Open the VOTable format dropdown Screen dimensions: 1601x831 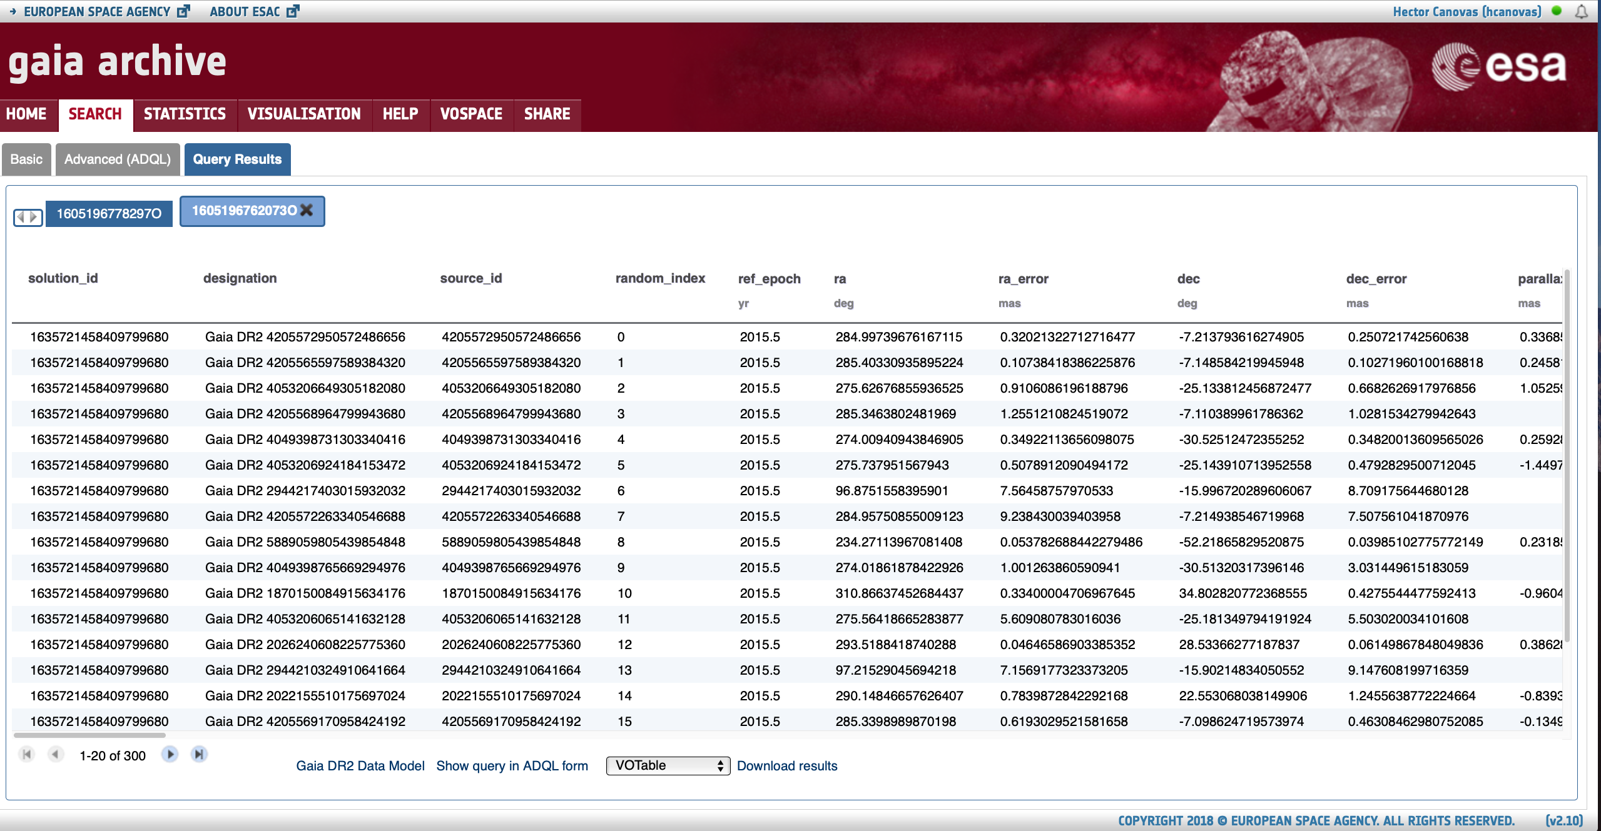tap(668, 765)
